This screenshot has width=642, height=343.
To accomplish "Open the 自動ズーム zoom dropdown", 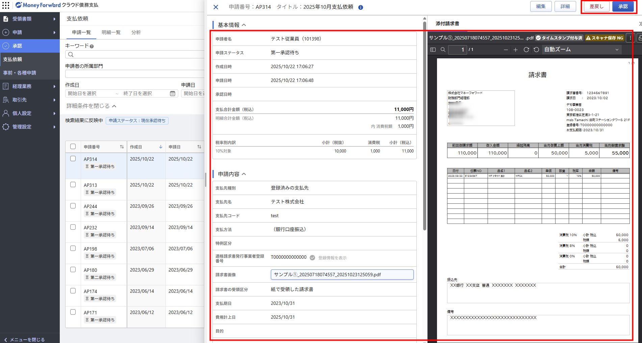I will (581, 50).
